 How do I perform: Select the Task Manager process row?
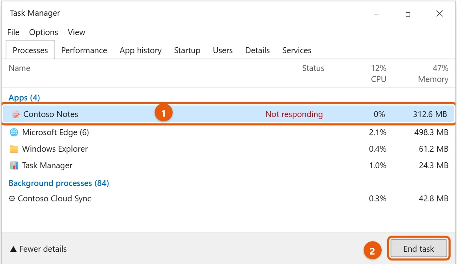[229, 165]
